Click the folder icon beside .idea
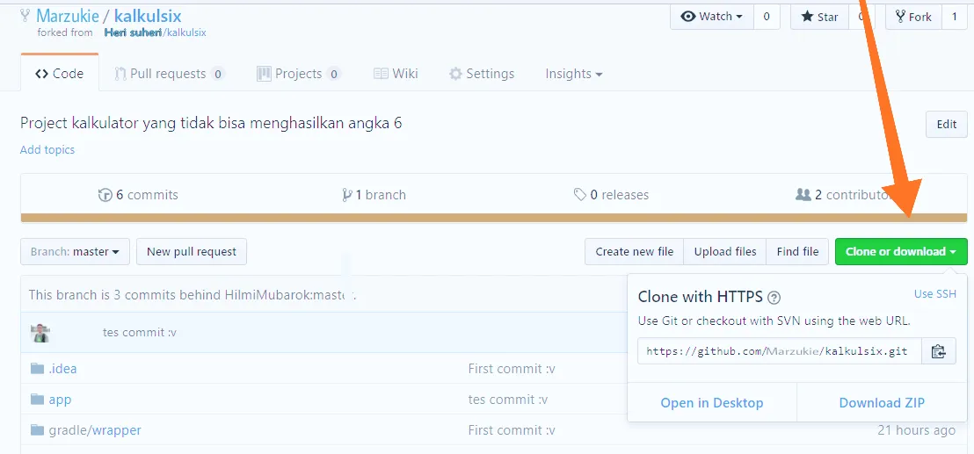The height and width of the screenshot is (454, 974). coord(37,369)
